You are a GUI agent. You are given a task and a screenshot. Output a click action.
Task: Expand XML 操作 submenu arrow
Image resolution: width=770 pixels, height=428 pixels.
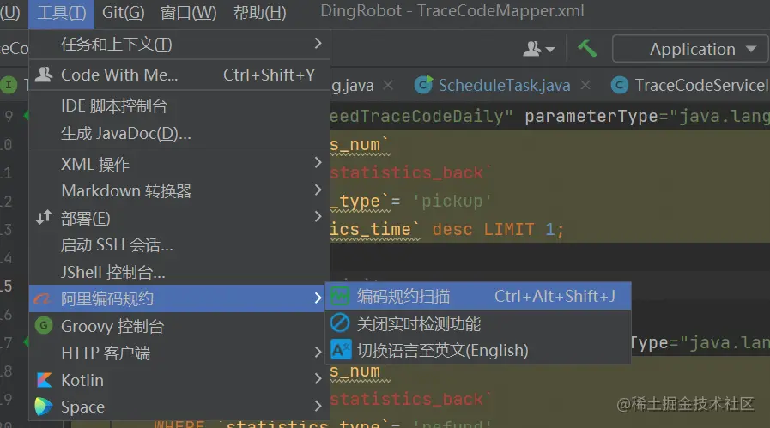coord(318,162)
